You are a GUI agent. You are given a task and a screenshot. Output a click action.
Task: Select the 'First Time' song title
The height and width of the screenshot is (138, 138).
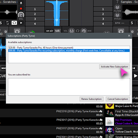pos(127,111)
